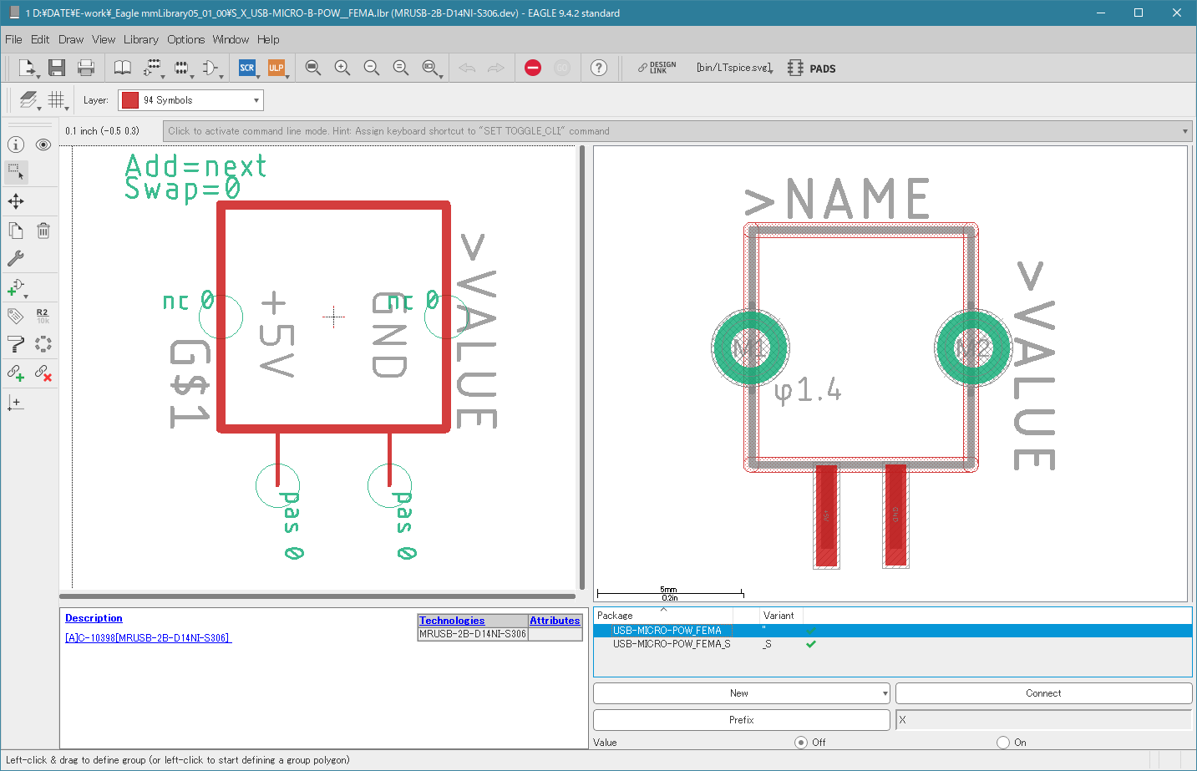Click the Save floppy disk icon
The width and height of the screenshot is (1197, 771).
pos(57,68)
